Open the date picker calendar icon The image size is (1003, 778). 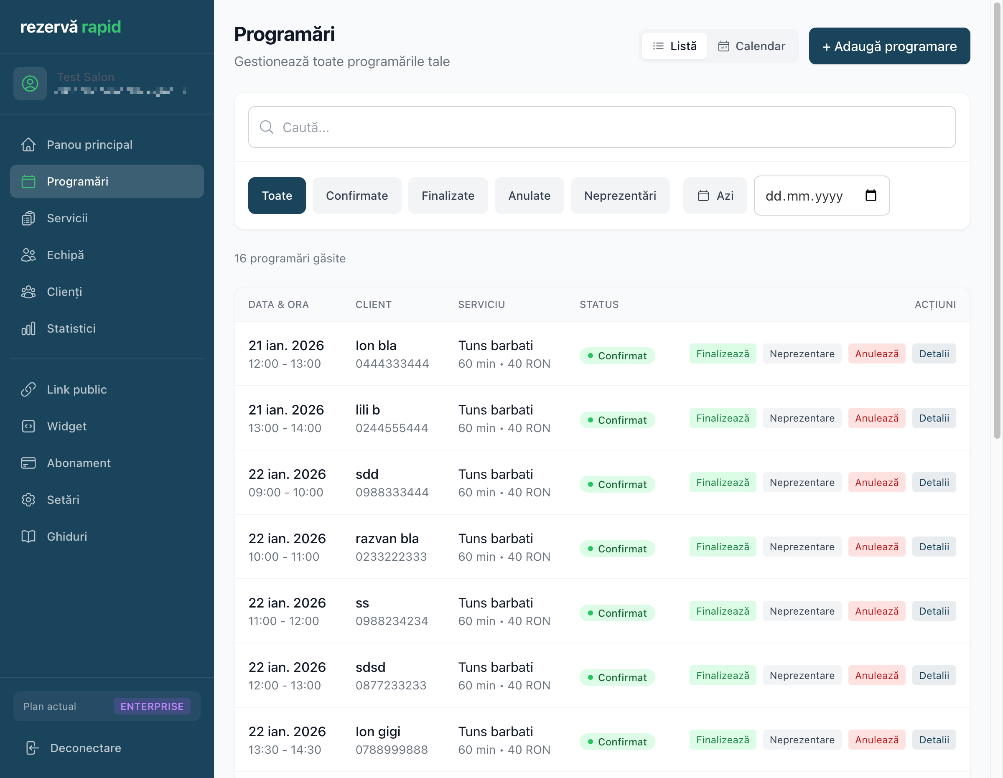click(x=870, y=196)
